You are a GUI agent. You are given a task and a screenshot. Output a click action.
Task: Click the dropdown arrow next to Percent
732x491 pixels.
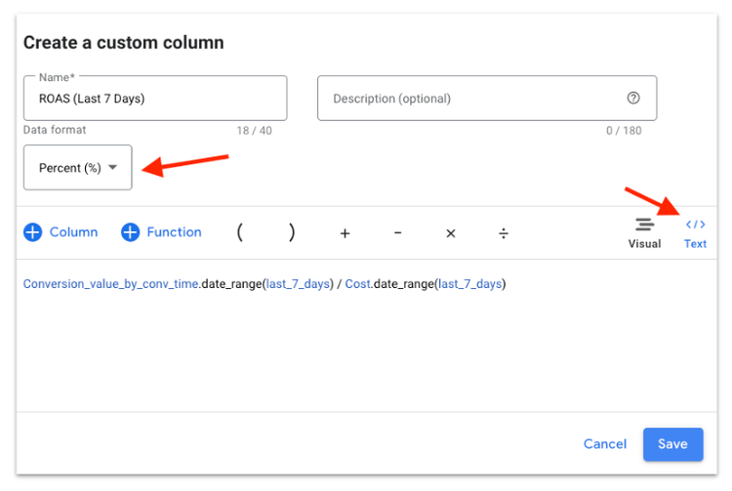click(x=112, y=167)
